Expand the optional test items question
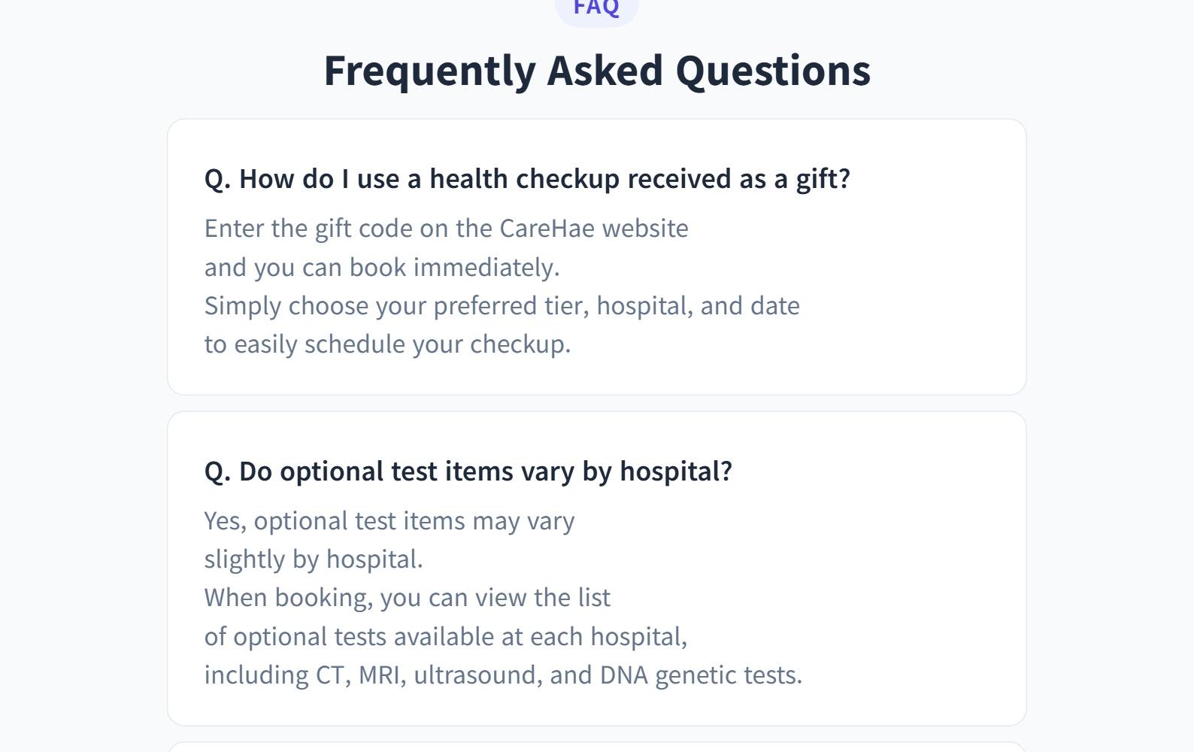This screenshot has height=752, width=1194. [468, 472]
